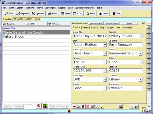
Task: Expand the Music by dropdown
Action: [105, 53]
